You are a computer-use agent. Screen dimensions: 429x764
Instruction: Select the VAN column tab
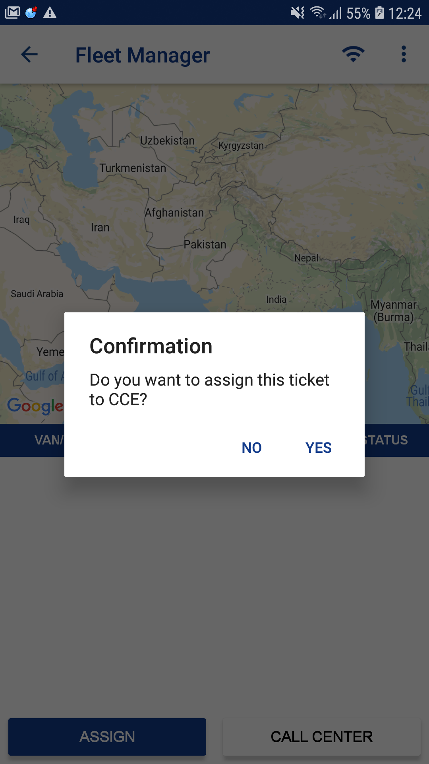pos(49,440)
